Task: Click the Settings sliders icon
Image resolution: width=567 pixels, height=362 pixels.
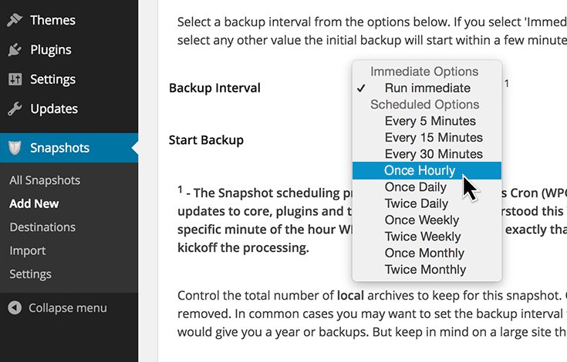Action: 15,79
